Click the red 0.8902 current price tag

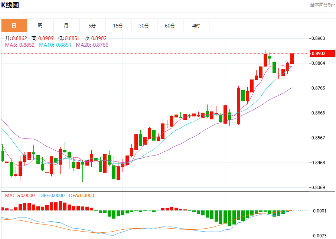(322, 53)
